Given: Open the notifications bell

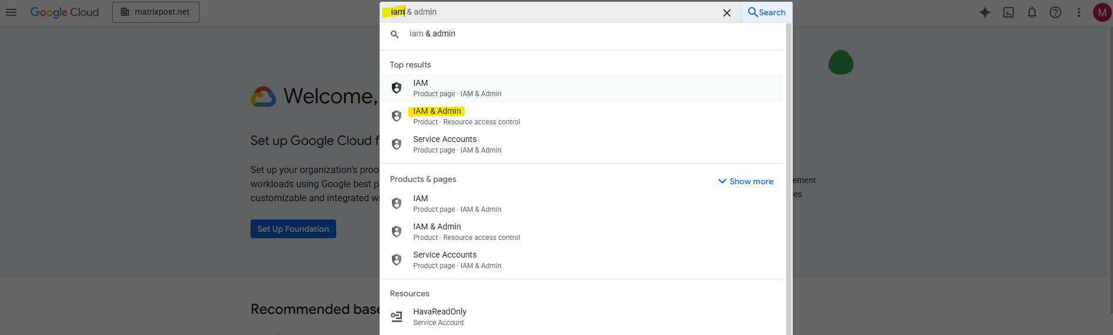Looking at the screenshot, I should coord(1032,12).
